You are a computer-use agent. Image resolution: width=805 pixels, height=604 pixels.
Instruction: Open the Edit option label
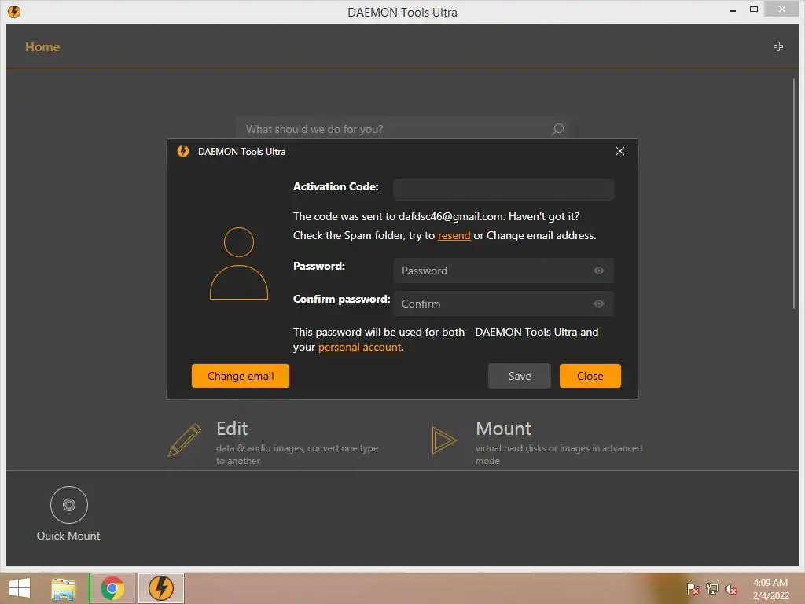232,429
